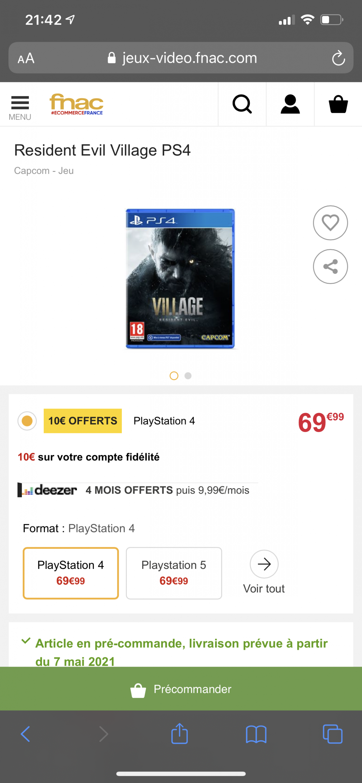Show second product image via gray dot
The image size is (362, 783).
[x=188, y=376]
